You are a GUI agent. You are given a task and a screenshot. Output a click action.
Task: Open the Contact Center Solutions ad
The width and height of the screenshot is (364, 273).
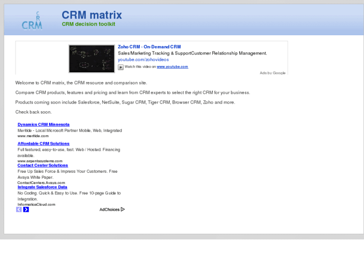coord(43,165)
